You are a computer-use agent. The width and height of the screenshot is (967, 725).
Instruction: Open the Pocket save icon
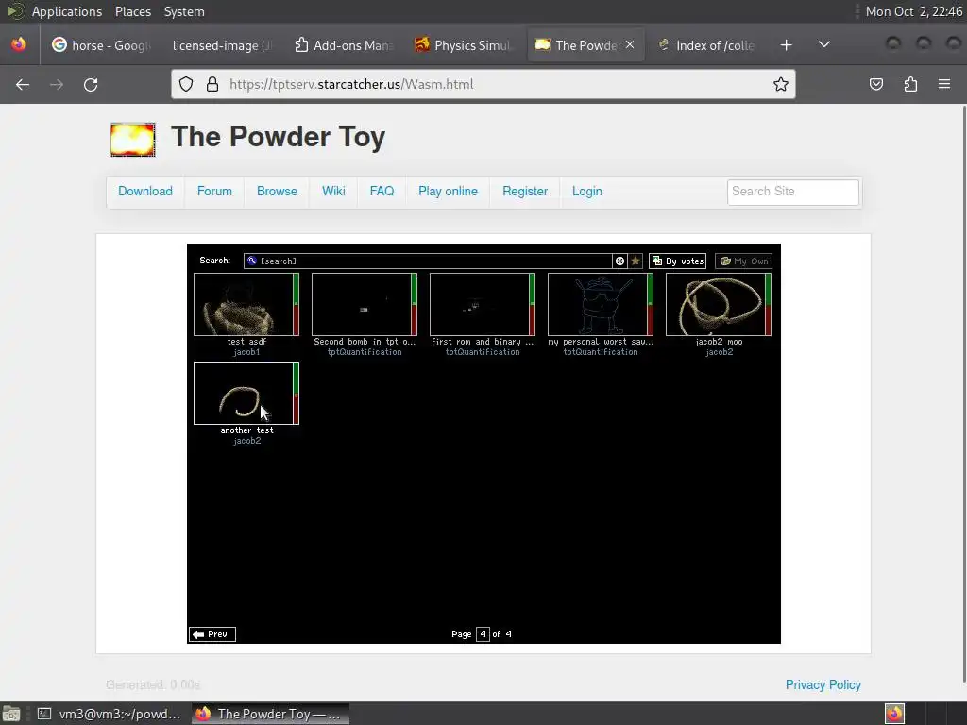pyautogui.click(x=875, y=84)
